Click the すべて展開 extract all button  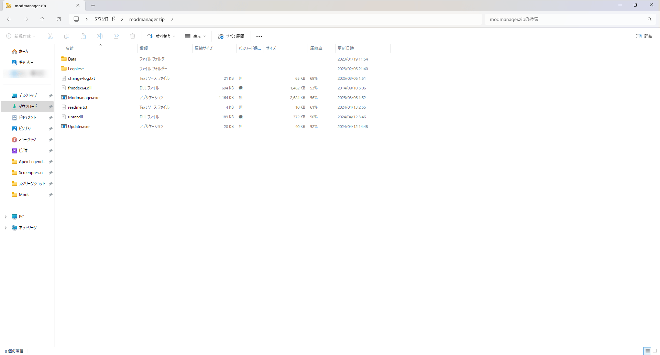point(231,36)
